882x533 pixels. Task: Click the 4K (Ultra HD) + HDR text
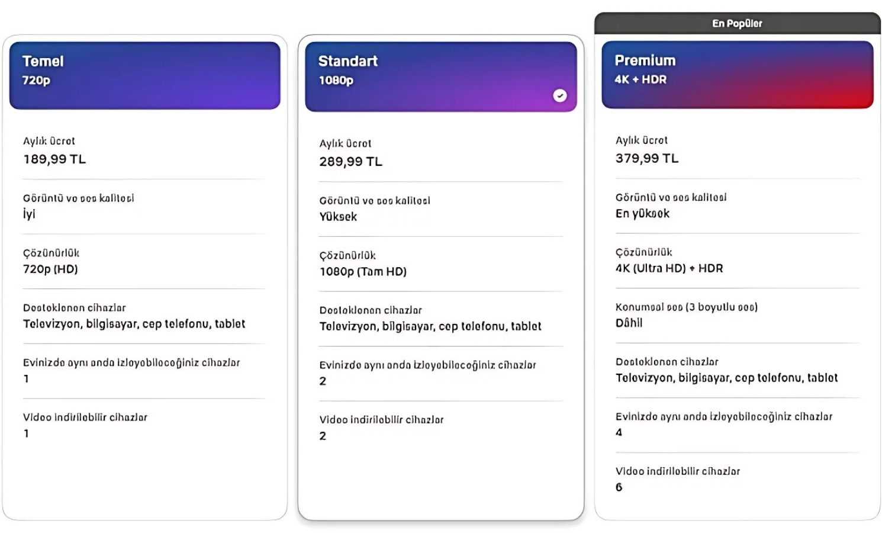[669, 268]
